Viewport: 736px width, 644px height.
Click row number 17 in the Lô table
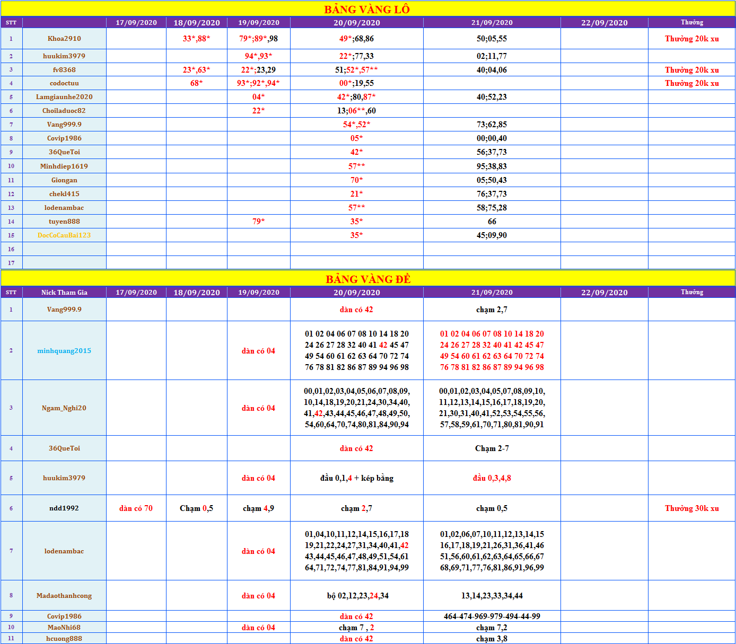pos(11,263)
